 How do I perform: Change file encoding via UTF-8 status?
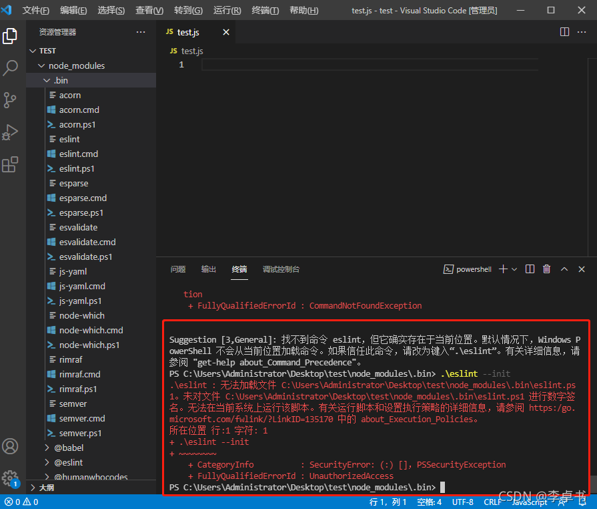(463, 502)
